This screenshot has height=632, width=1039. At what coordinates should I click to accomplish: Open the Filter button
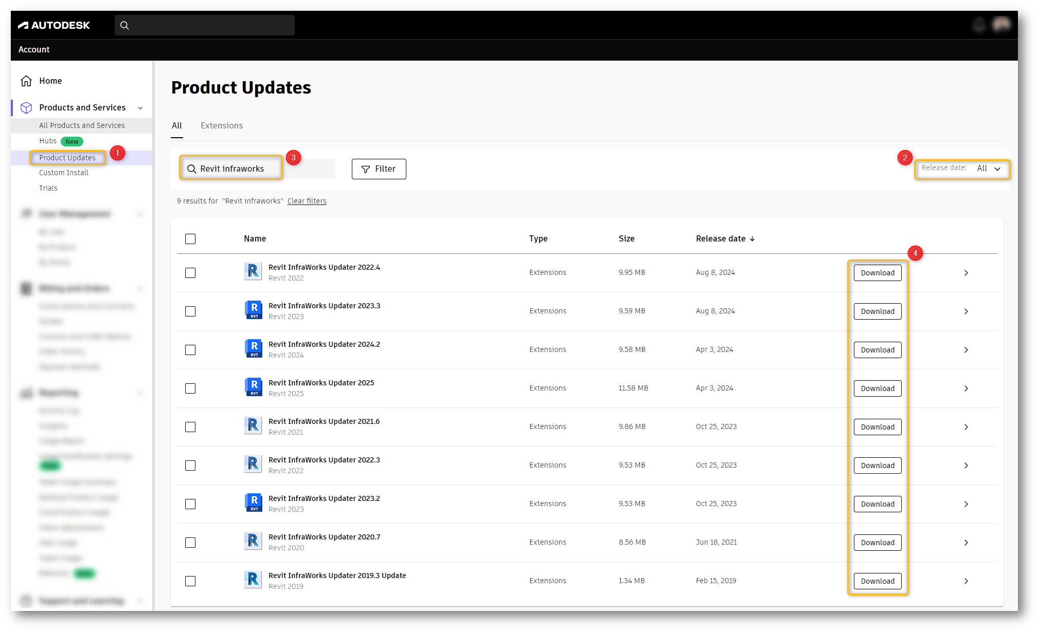point(379,169)
